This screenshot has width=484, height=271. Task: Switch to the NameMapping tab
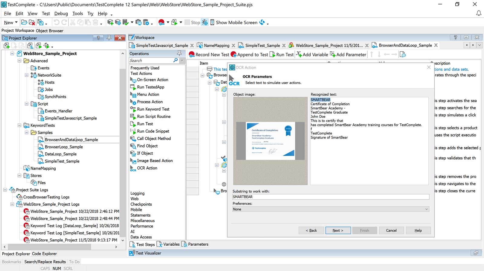(216, 46)
